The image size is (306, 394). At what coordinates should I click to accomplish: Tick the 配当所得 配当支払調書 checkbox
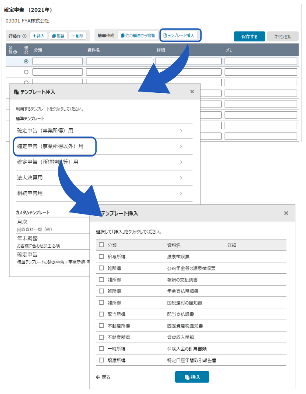point(101,314)
